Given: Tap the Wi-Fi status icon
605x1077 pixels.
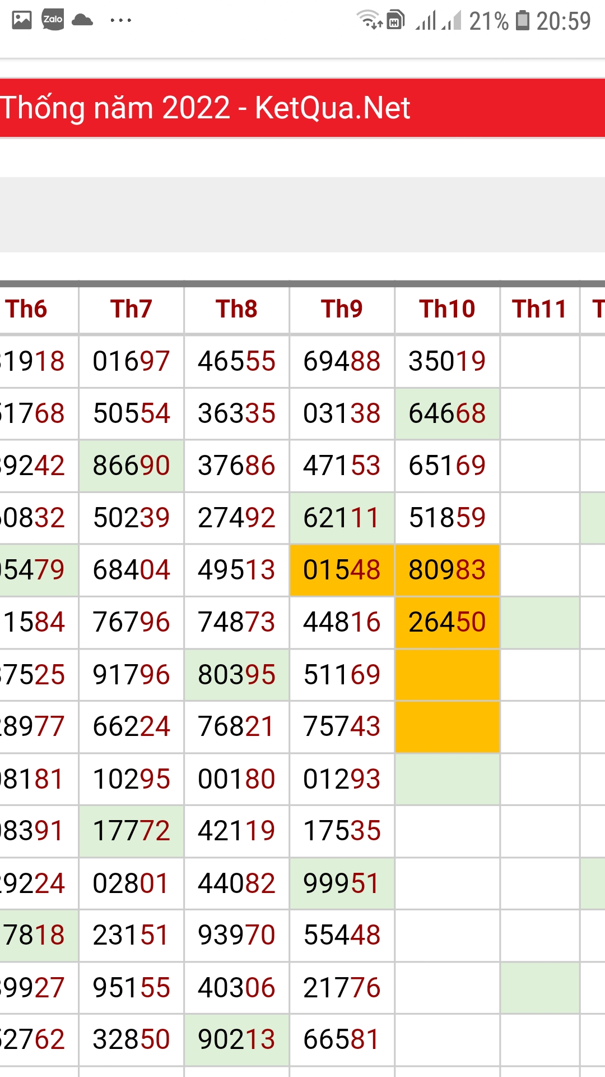Looking at the screenshot, I should (x=370, y=19).
